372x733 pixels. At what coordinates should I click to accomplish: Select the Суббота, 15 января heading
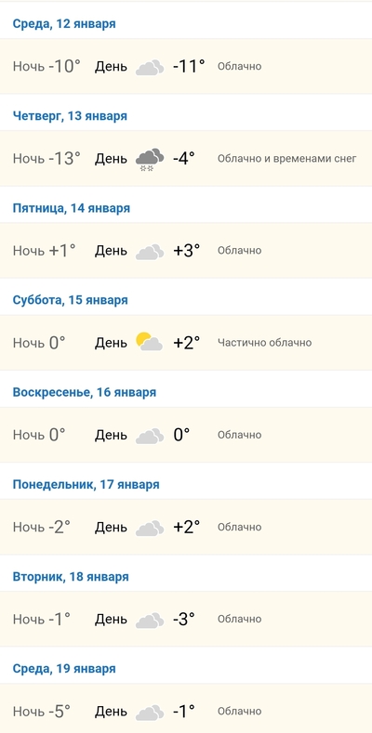point(70,300)
